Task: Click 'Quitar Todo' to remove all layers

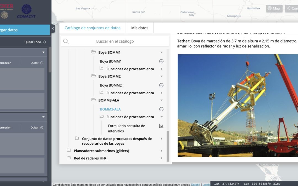Action: [35, 42]
